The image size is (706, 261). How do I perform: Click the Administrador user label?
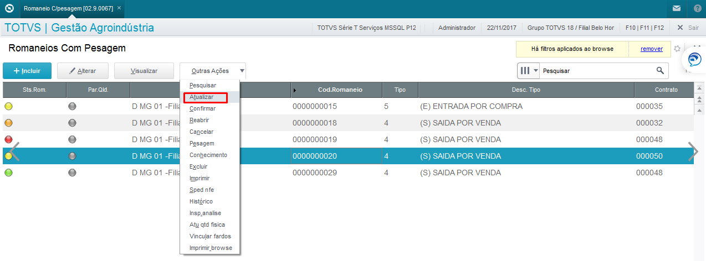[x=457, y=27]
